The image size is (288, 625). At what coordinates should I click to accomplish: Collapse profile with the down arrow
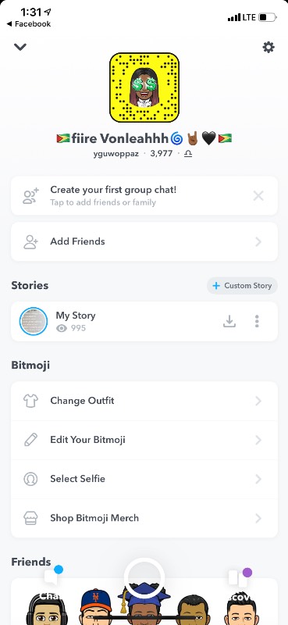point(20,47)
